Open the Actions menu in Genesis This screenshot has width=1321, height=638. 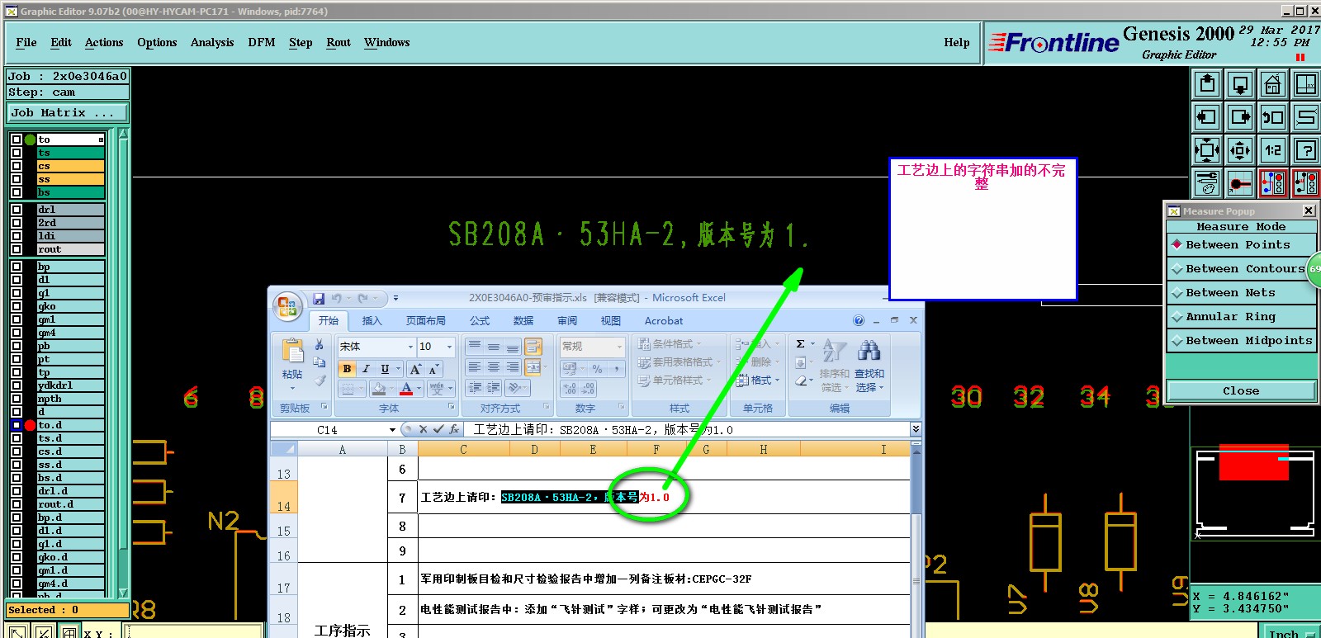click(x=104, y=43)
